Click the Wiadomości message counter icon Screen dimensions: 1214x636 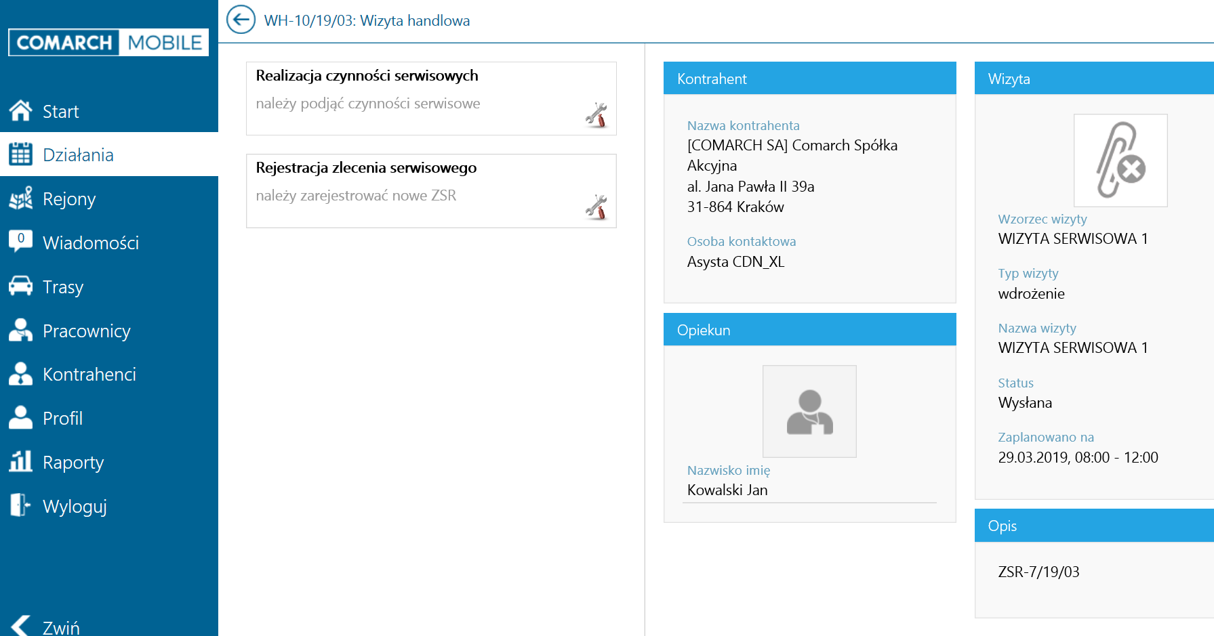pyautogui.click(x=21, y=240)
